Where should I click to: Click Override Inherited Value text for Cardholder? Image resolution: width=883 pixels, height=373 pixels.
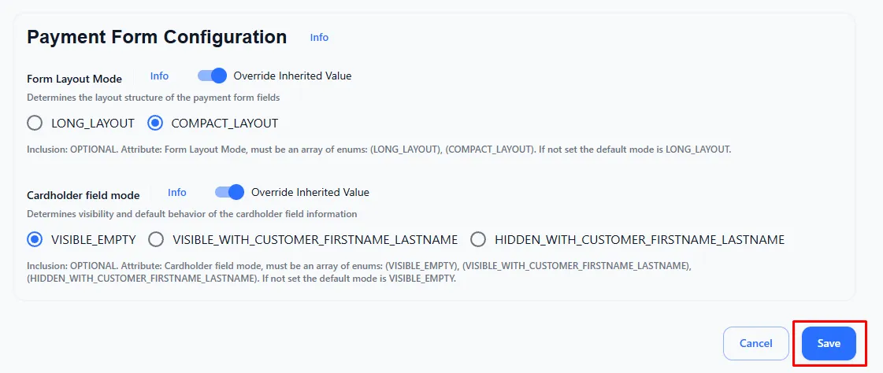[310, 192]
